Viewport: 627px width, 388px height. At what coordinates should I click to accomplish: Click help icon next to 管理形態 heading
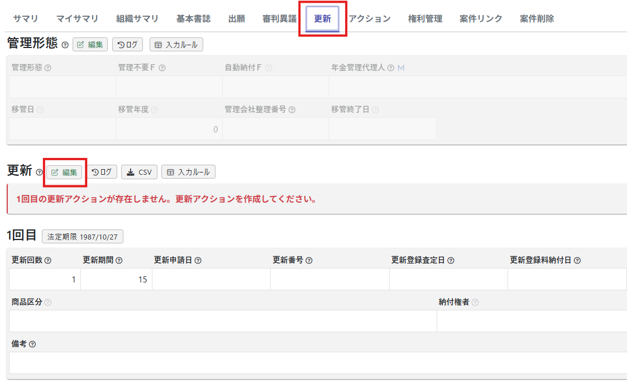click(x=65, y=45)
